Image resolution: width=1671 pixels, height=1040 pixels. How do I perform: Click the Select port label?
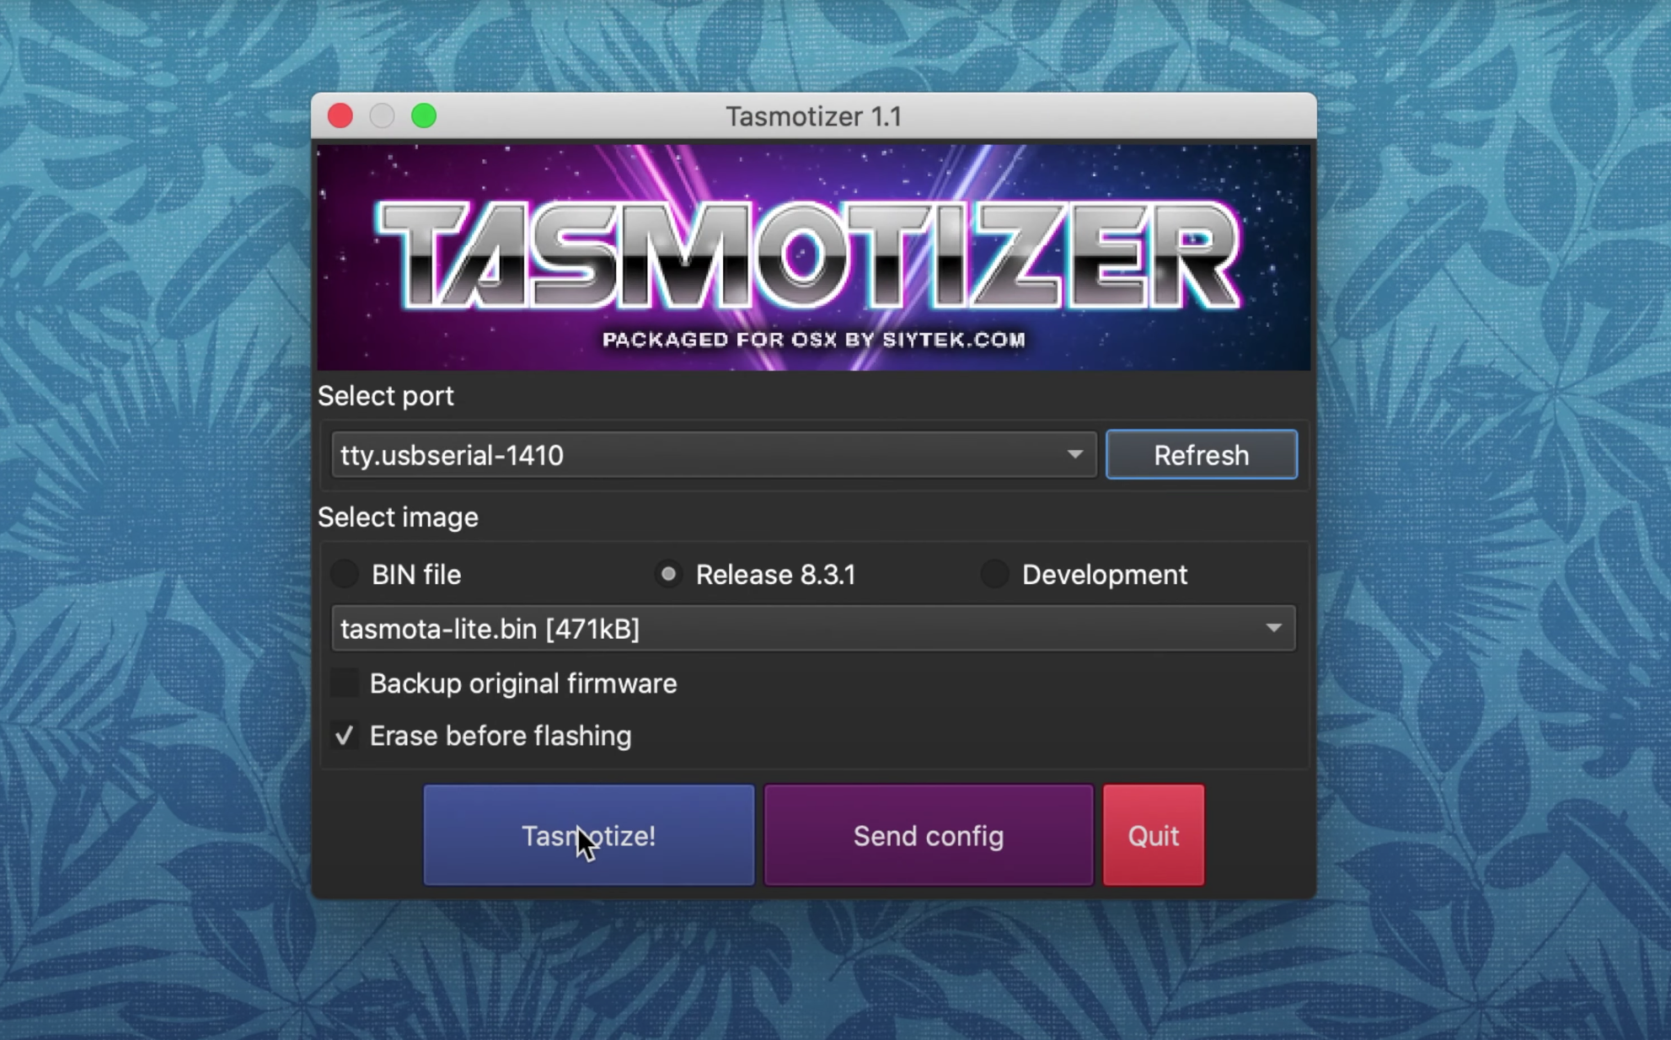coord(386,395)
